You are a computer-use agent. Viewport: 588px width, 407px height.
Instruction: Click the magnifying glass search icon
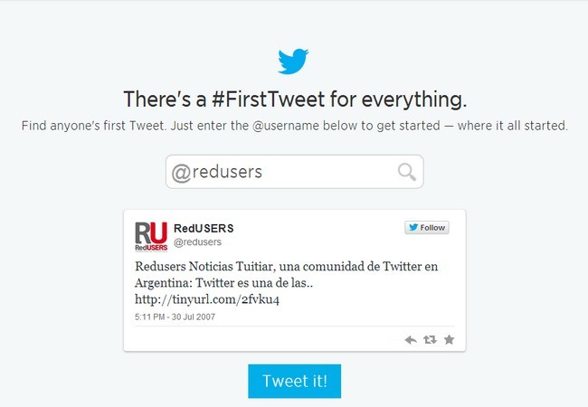[x=407, y=172]
